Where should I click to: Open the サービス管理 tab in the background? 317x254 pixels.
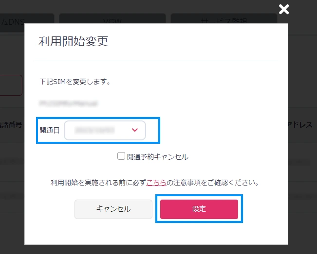click(x=224, y=21)
